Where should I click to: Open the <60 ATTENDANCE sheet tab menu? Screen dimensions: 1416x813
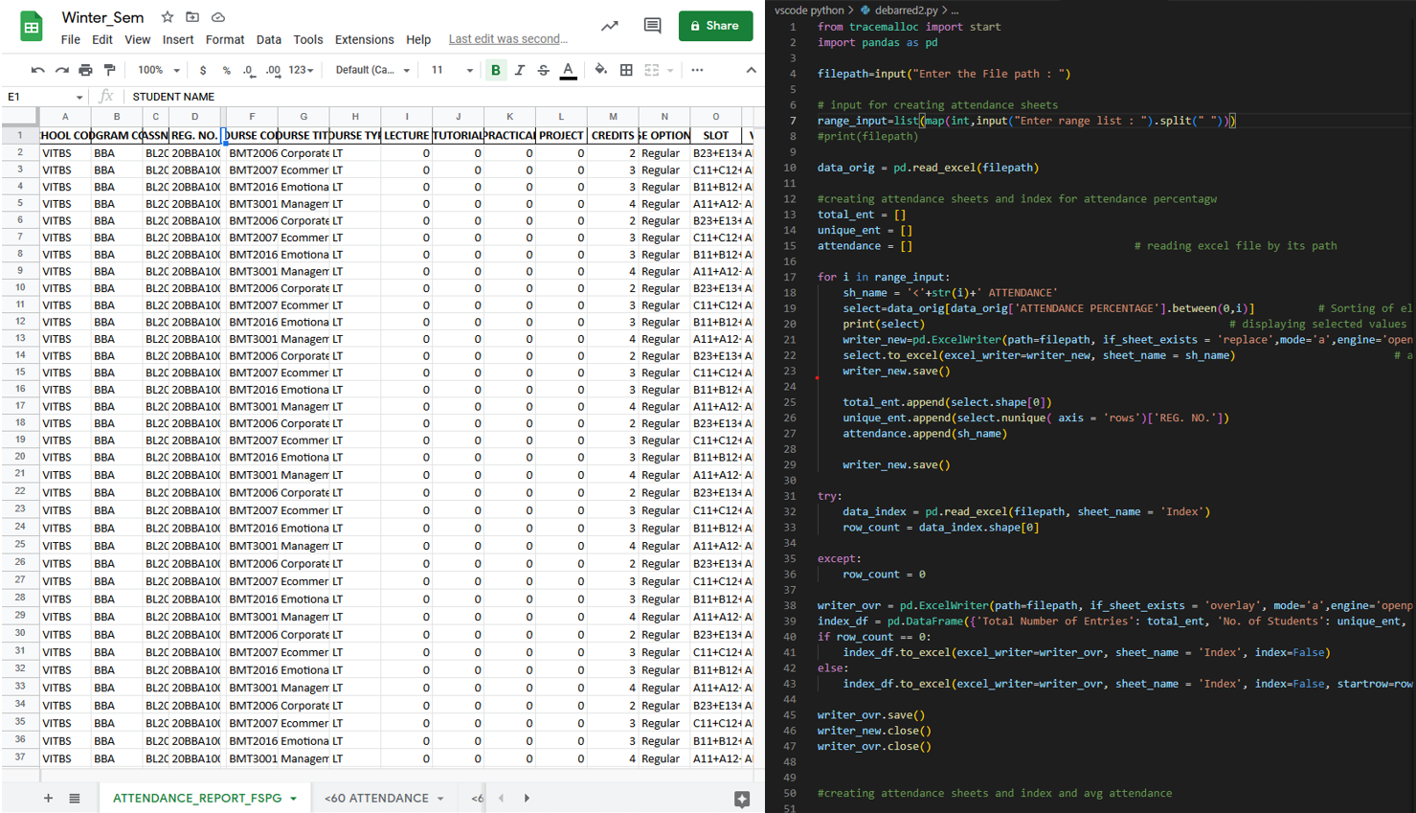coord(439,798)
